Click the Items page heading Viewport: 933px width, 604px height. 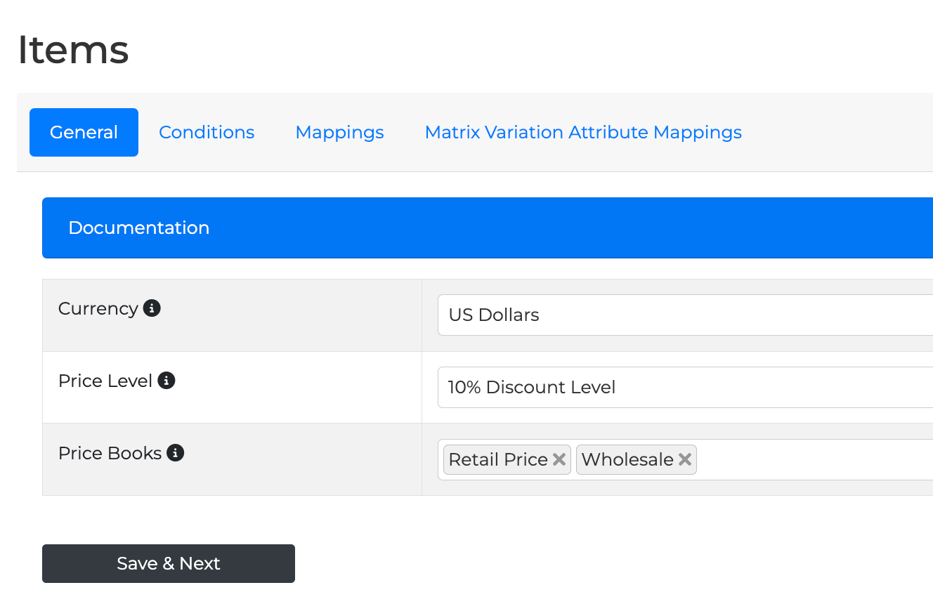coord(73,50)
